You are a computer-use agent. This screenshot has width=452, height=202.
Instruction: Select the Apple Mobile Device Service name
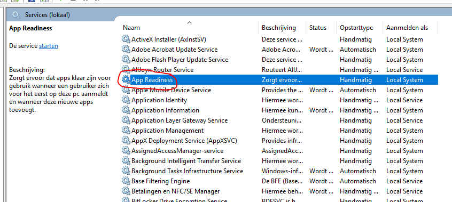(x=171, y=90)
